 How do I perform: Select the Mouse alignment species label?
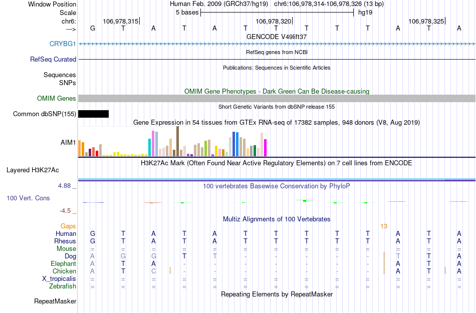point(66,249)
